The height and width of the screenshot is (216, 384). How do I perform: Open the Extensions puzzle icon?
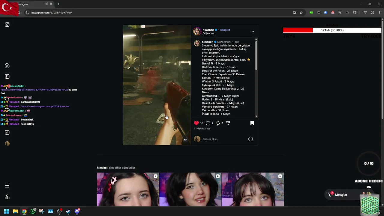click(x=355, y=13)
